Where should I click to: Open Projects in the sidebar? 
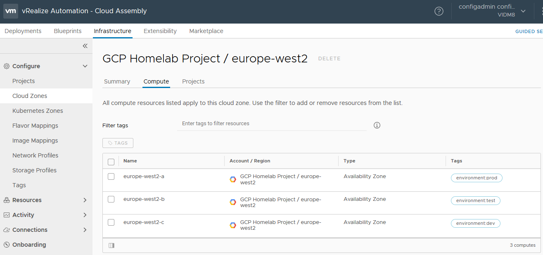click(24, 81)
